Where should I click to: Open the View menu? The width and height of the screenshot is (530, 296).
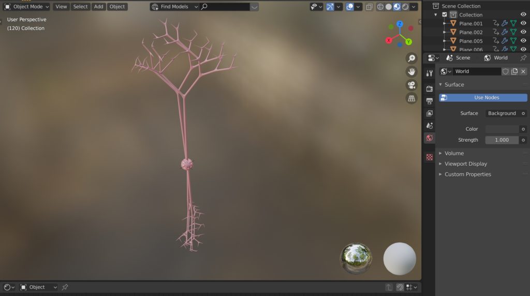click(x=61, y=7)
